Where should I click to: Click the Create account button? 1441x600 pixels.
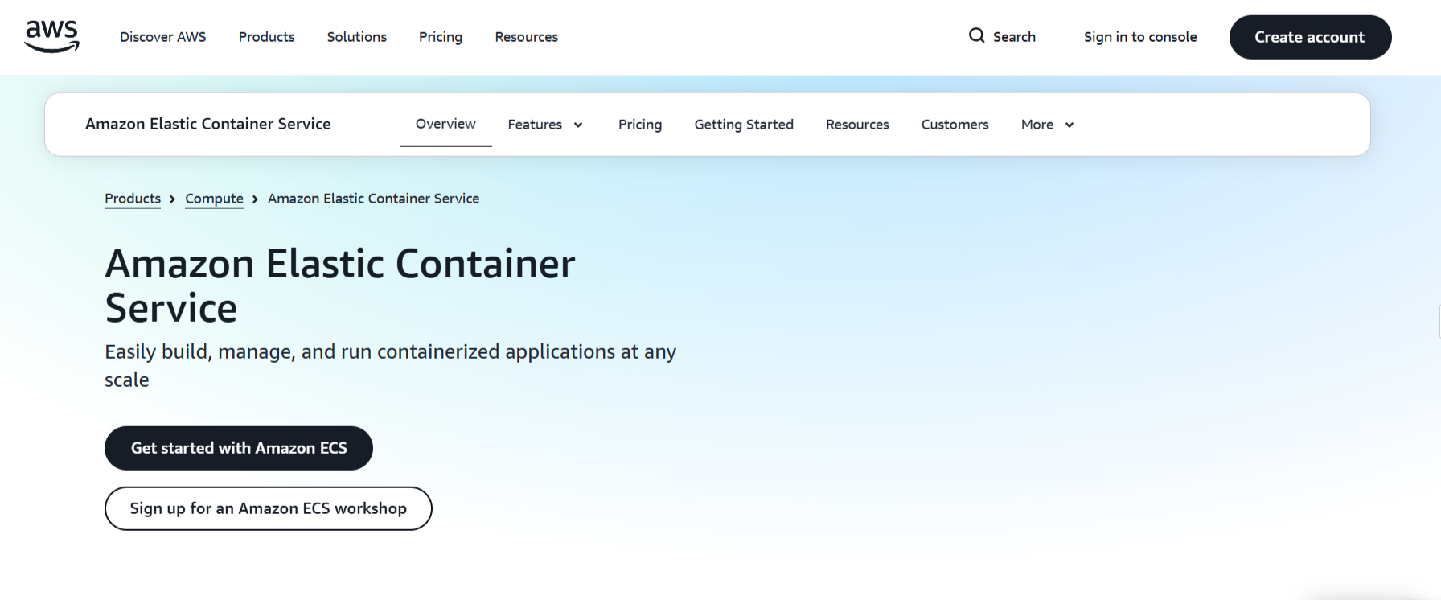[1311, 37]
